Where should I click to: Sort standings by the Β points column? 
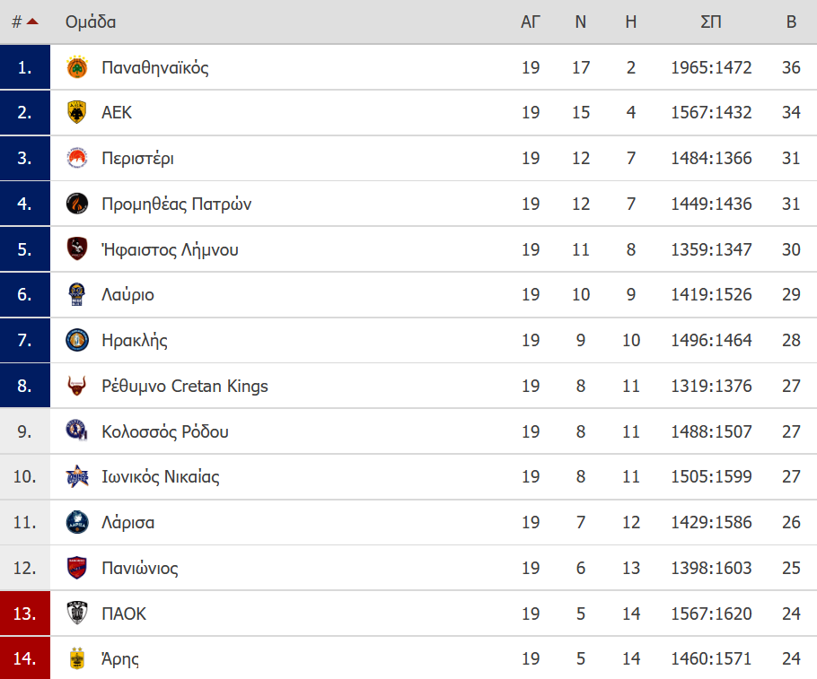[x=791, y=22]
